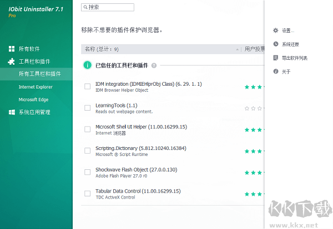Click the gray question mark help icon
Viewport: 333px width, 229px height.
(154, 66)
